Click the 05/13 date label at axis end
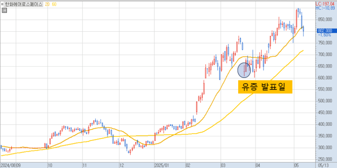This screenshot has height=168, width=337. 323,165
